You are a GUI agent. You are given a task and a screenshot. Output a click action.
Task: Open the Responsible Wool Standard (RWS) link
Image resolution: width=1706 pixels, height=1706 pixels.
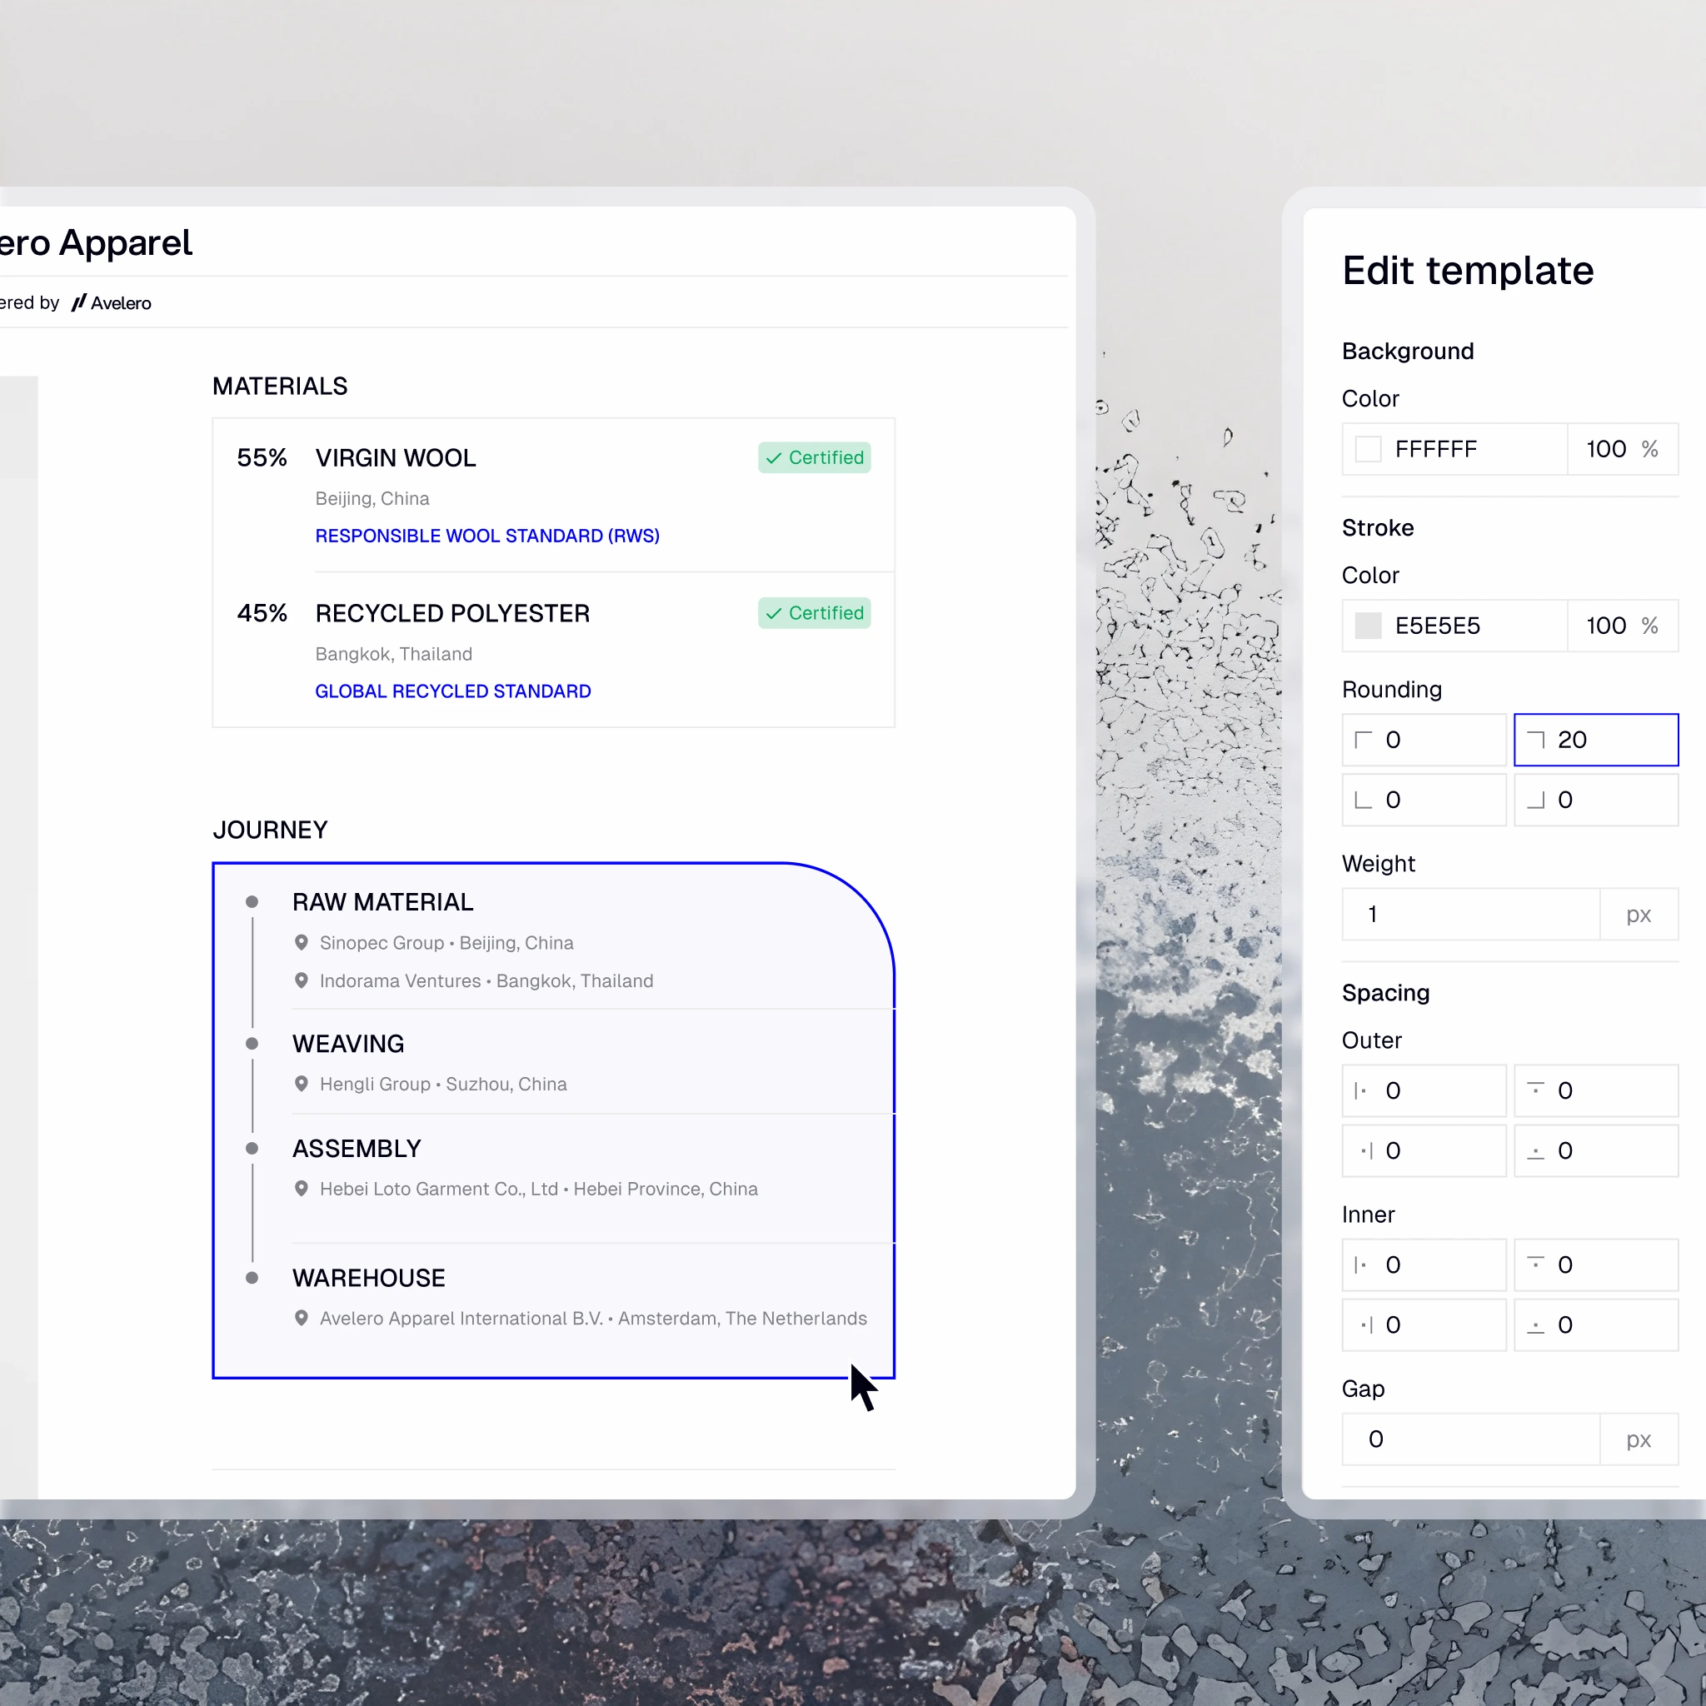tap(487, 536)
